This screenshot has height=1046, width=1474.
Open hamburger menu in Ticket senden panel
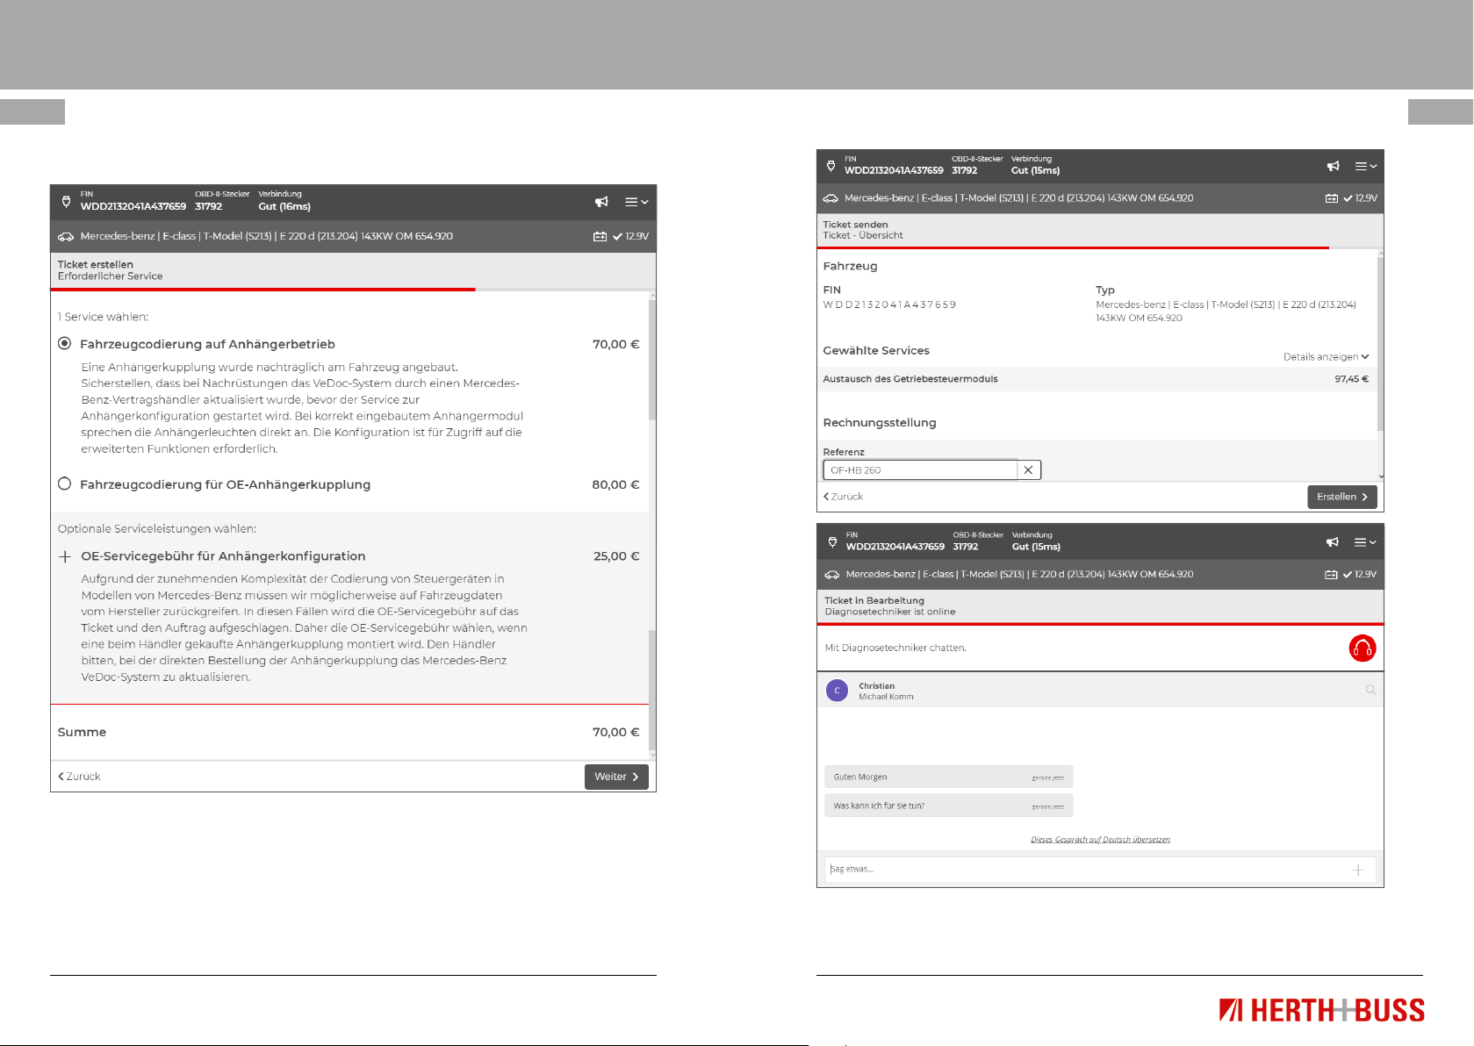[x=1366, y=166]
